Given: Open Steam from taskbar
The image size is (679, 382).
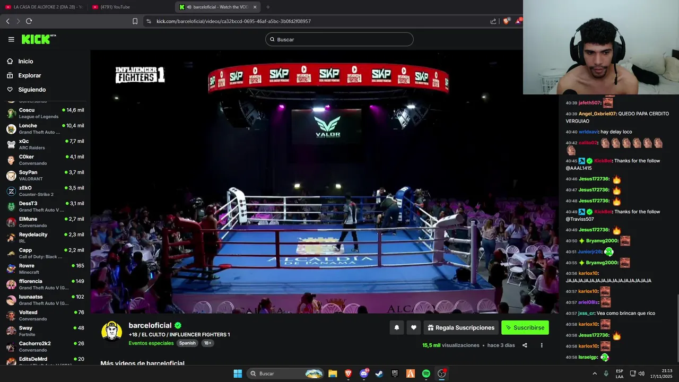Looking at the screenshot, I should click(x=379, y=374).
